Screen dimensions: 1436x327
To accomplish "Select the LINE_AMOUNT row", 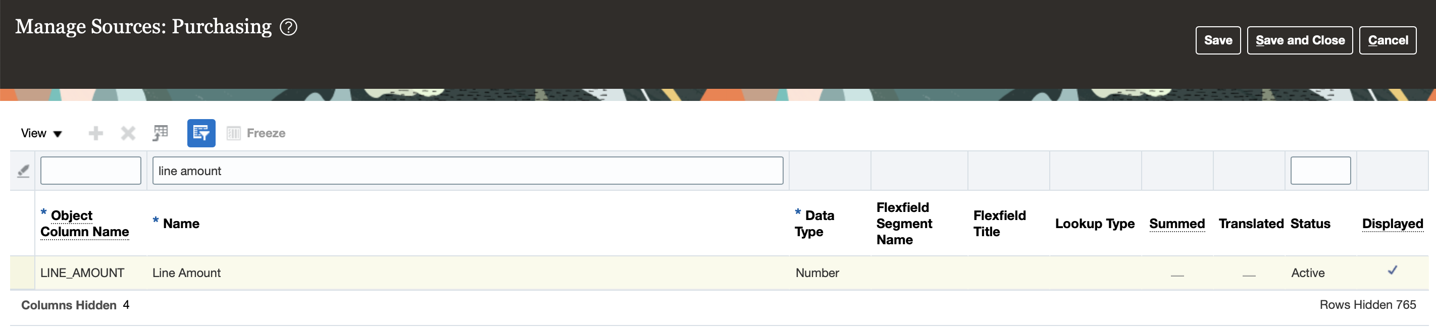I will [x=82, y=273].
